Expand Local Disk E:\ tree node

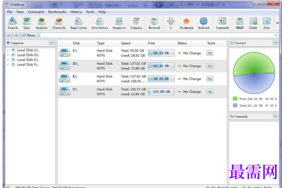click(8, 60)
